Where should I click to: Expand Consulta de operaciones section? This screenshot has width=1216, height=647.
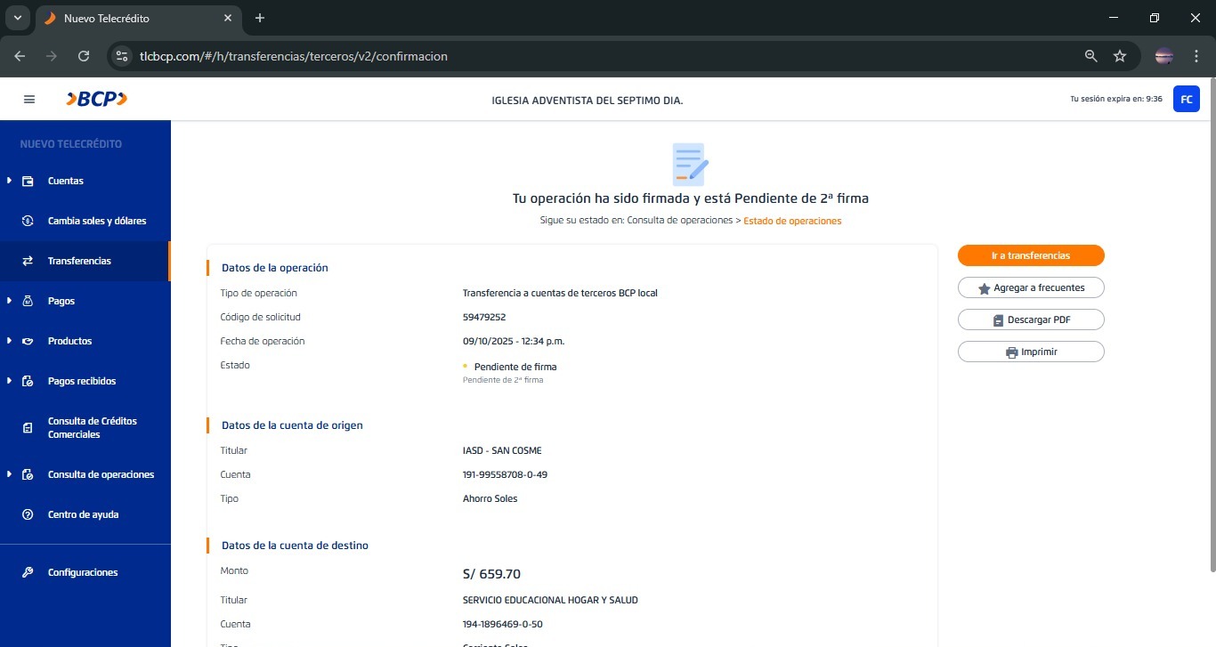[x=10, y=474]
